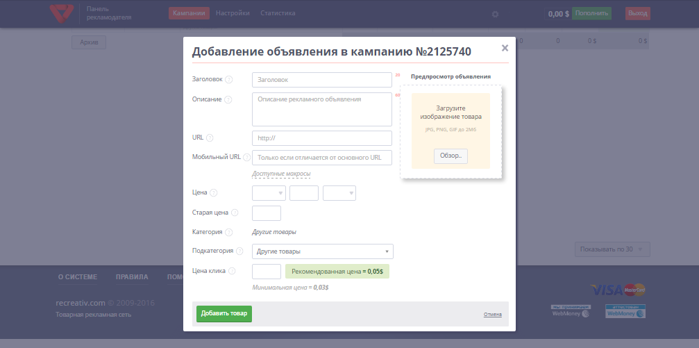This screenshot has width=699, height=348.
Task: Click the help icon next to Старая цена
Action: 235,213
